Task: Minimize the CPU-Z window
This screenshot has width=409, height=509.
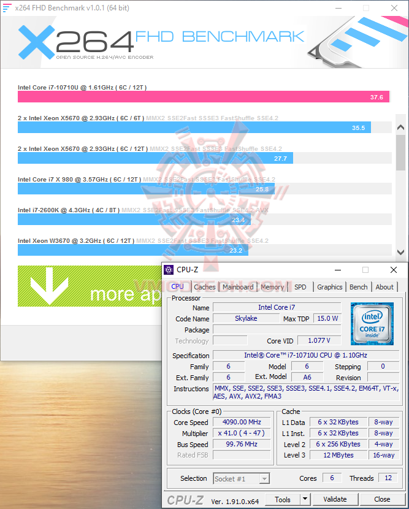Action: [x=338, y=270]
